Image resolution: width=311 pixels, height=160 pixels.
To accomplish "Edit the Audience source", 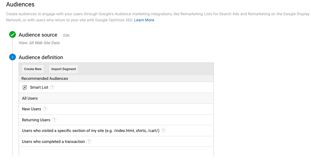I will [66, 35].
